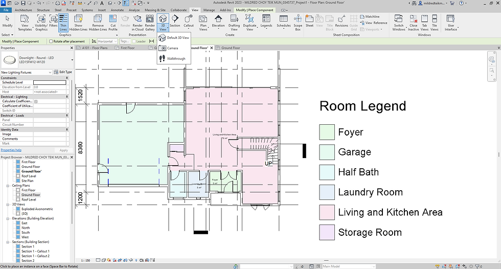This screenshot has height=269, width=501.
Task: Click the Matchline tool
Action: [x=370, y=16]
